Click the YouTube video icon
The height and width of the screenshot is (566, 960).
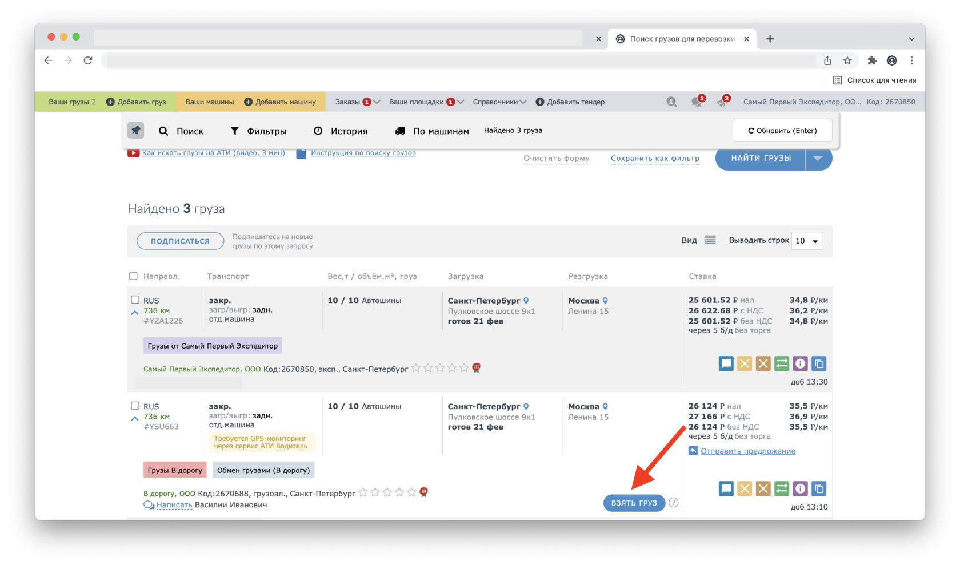(133, 153)
